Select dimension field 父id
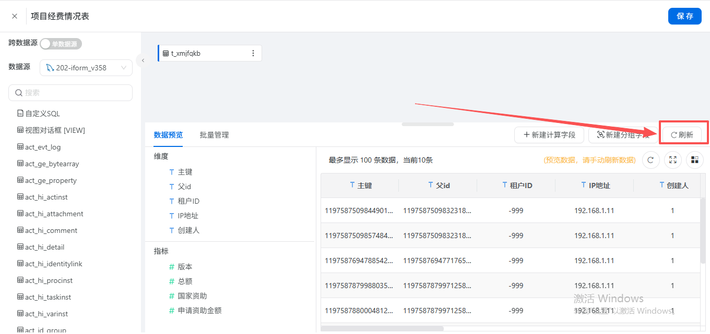Viewport: 710px width, 334px height. pos(180,187)
